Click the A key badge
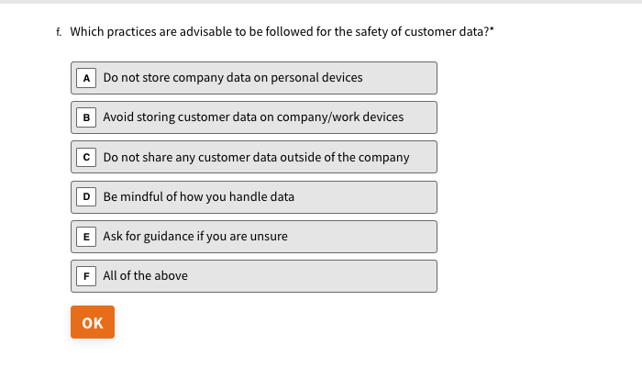 86,78
